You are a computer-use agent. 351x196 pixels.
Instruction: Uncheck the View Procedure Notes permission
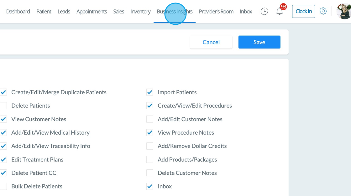[150, 133]
